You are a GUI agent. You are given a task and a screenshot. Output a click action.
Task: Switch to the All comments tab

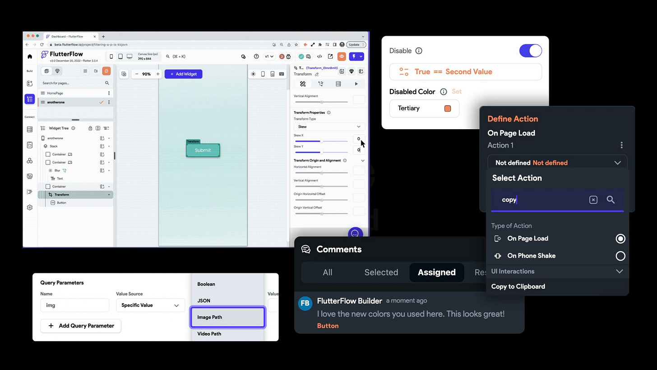[x=328, y=272]
